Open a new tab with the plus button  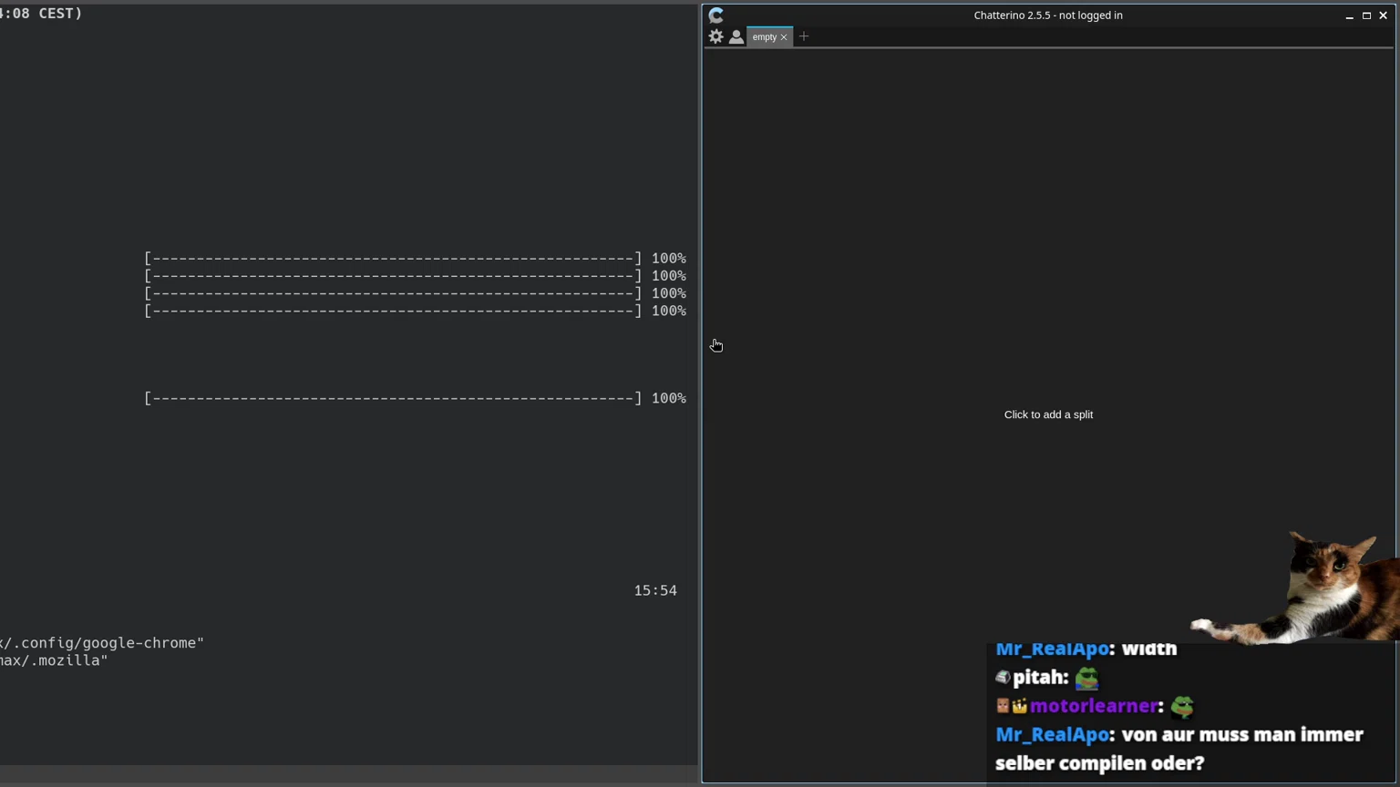pyautogui.click(x=804, y=36)
